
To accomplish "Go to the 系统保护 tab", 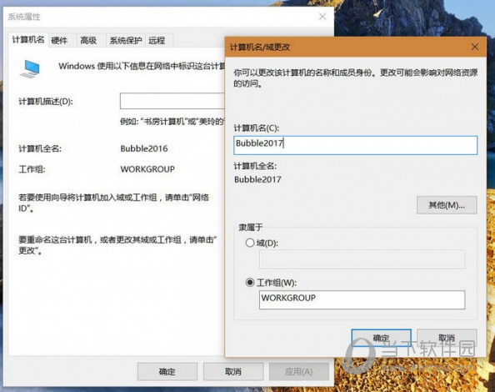I will (126, 40).
